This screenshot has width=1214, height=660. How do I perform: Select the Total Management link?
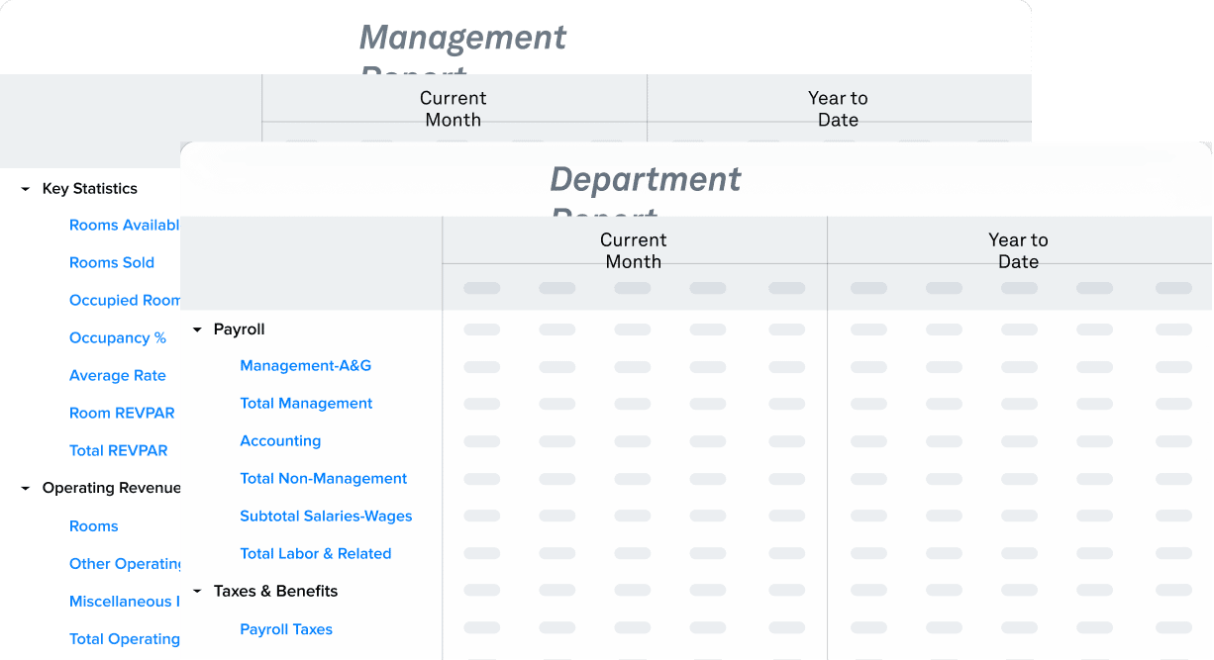(306, 404)
